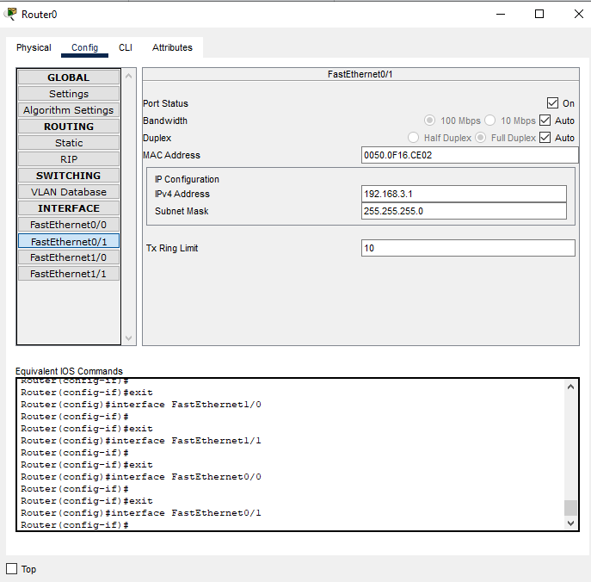Open global Settings

point(69,94)
